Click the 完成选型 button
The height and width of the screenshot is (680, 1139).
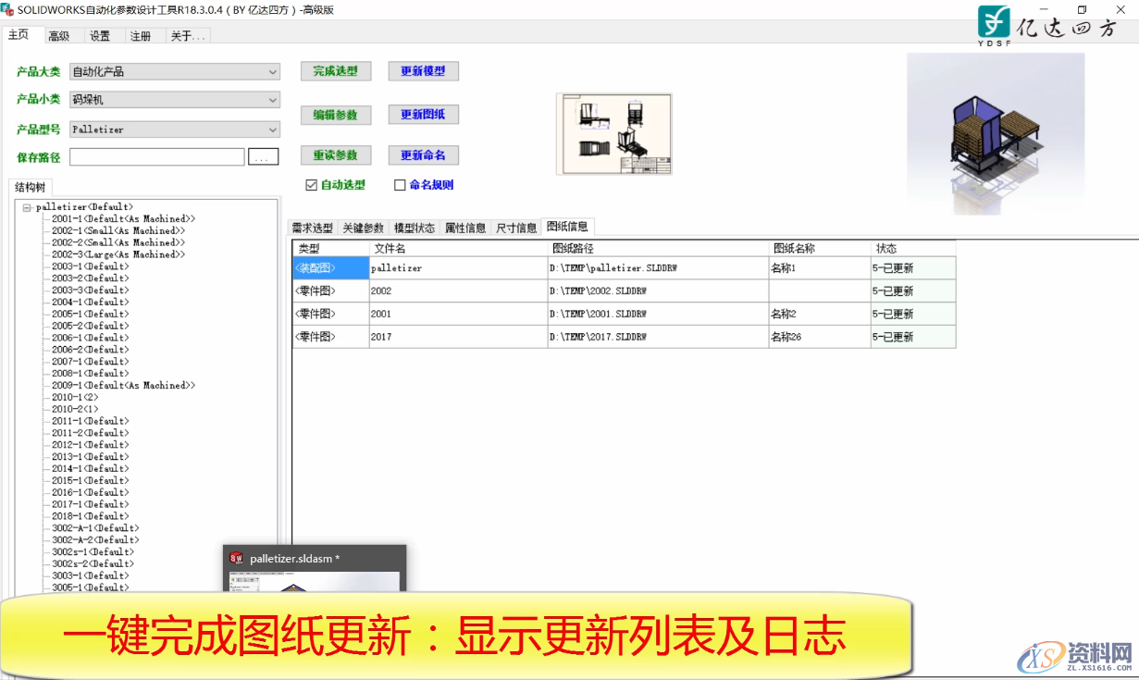(335, 70)
